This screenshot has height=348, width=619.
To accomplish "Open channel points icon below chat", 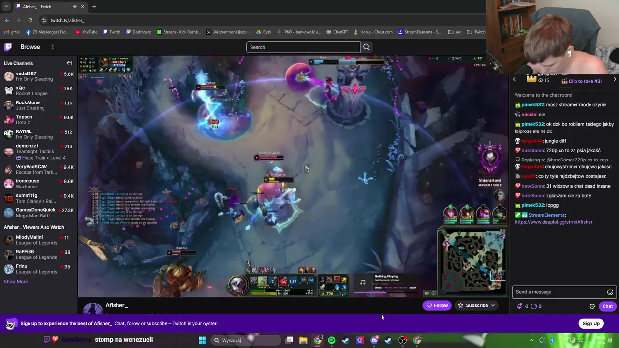I will tap(534, 306).
